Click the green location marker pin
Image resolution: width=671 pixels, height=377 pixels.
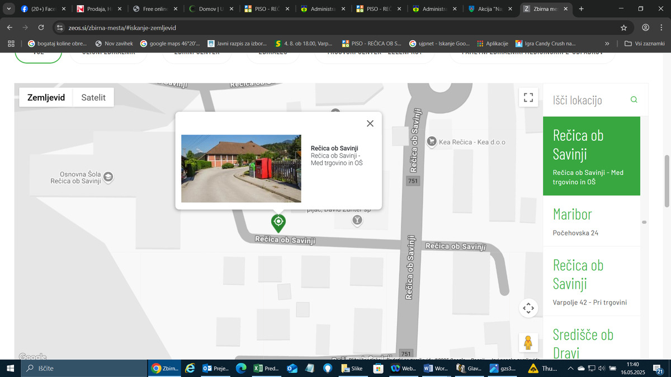tap(278, 223)
